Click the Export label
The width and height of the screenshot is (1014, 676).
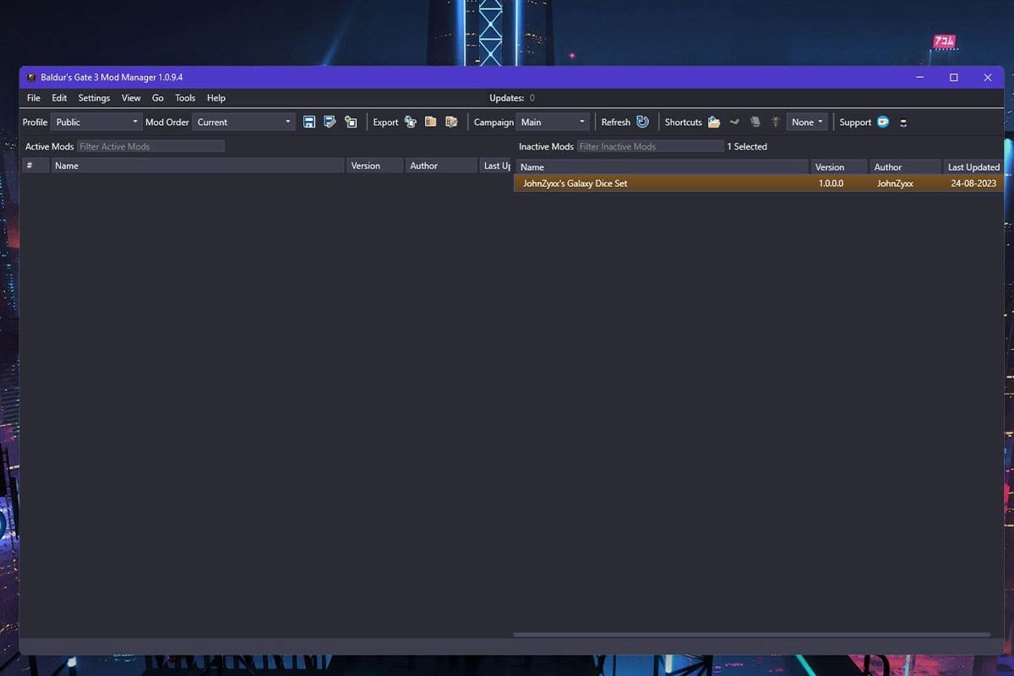(385, 122)
